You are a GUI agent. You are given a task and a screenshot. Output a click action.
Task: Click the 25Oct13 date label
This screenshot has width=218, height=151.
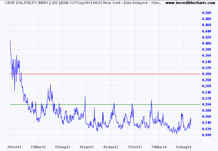point(135,147)
